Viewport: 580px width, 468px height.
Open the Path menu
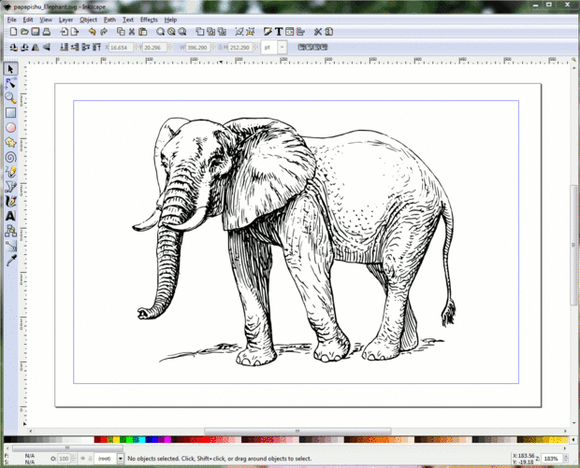[x=109, y=20]
